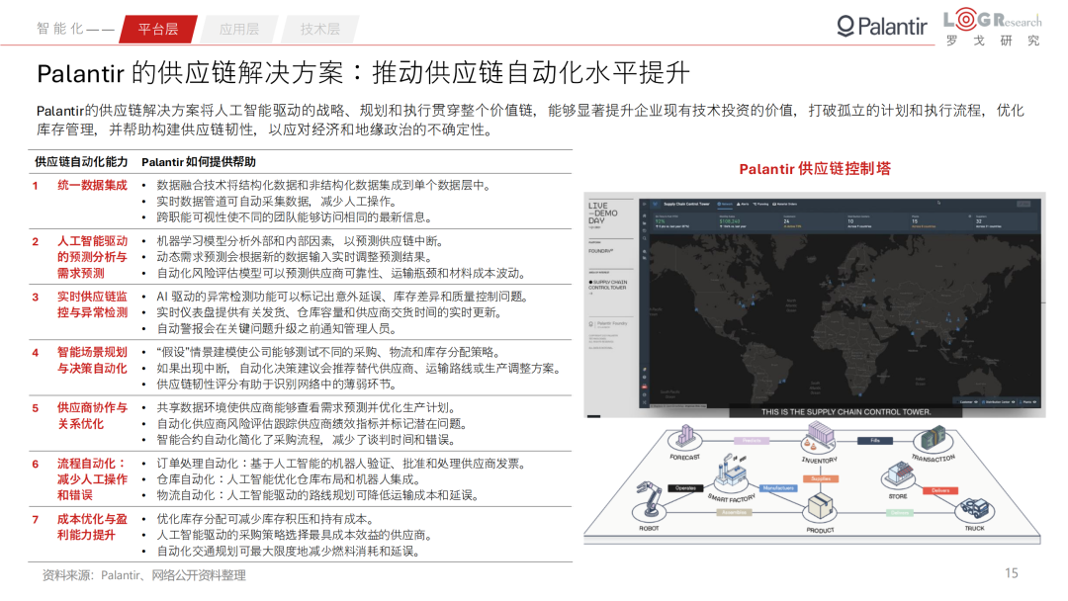Select the SMART FACTORY icon
The height and width of the screenshot is (601, 1068).
click(x=732, y=472)
